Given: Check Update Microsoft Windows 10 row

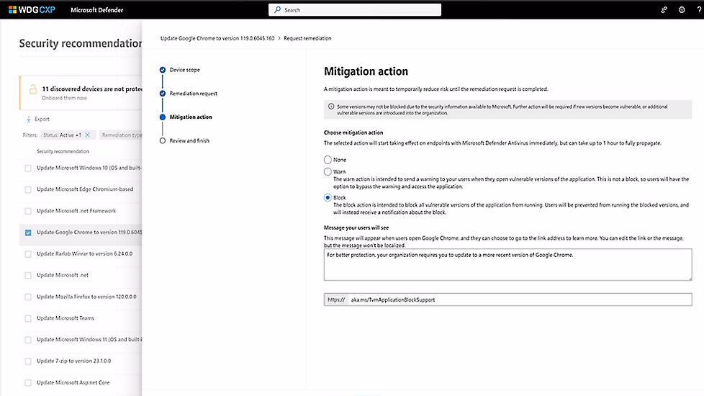Looking at the screenshot, I should click(x=28, y=168).
